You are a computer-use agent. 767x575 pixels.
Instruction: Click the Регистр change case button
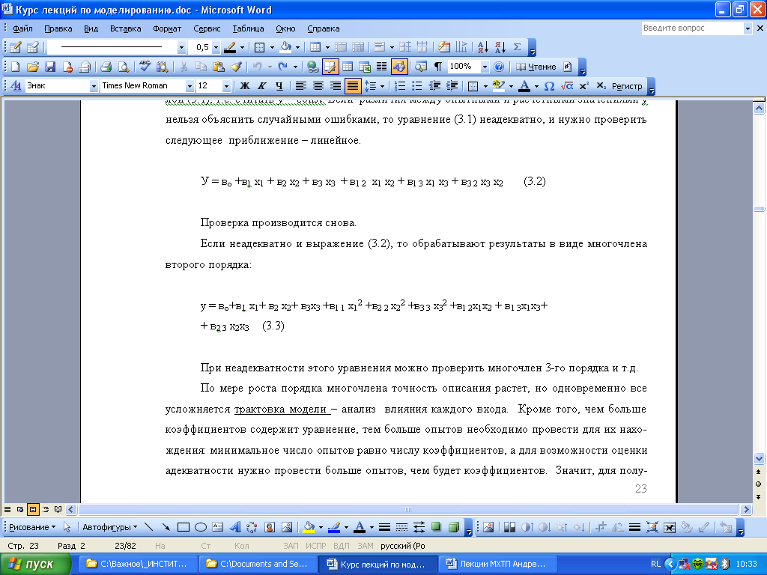click(x=627, y=86)
